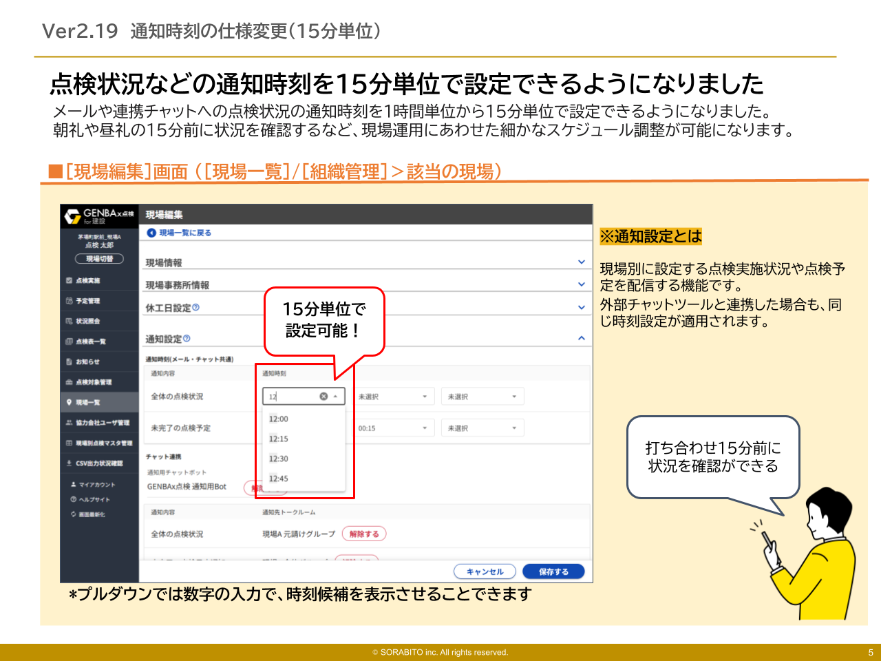Screen dimensions: 881x661
Task: Select 12:45 in the dropdown options
Action: (x=279, y=479)
